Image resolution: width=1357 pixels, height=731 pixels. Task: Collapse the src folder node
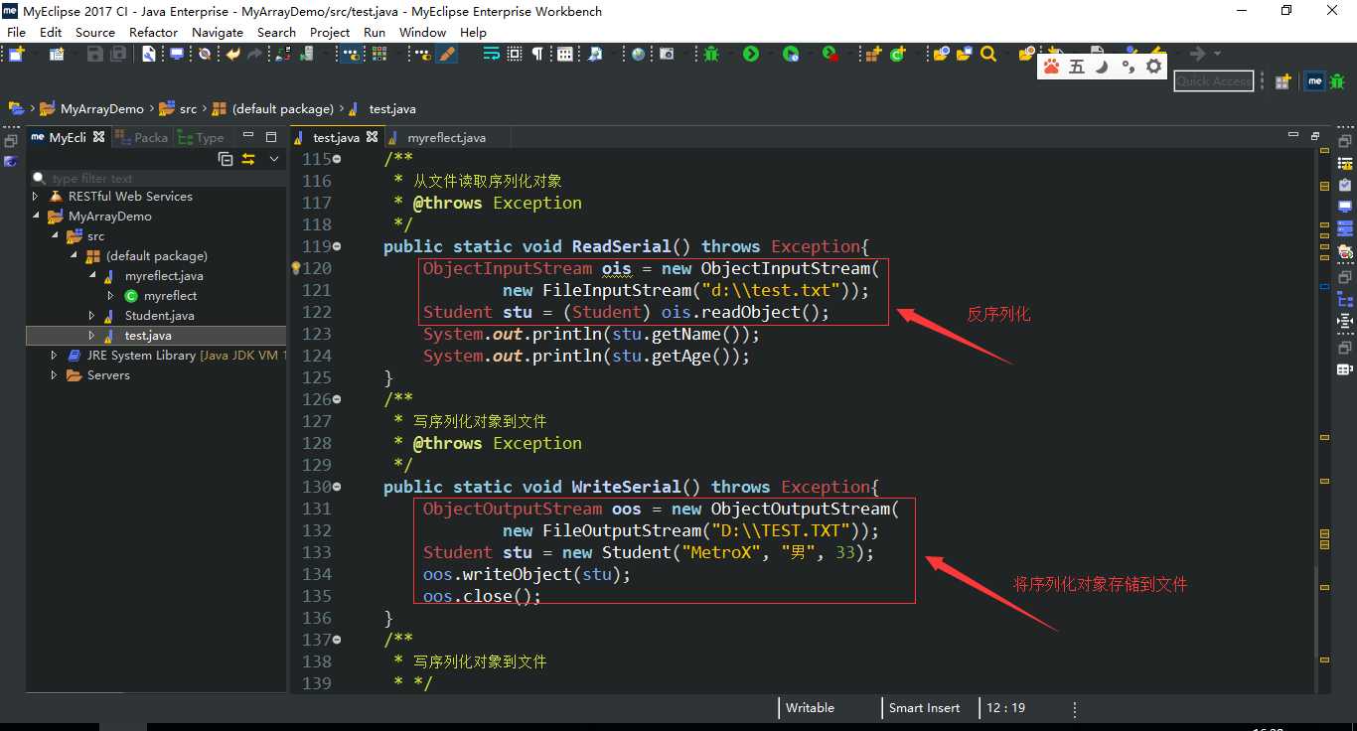pyautogui.click(x=56, y=236)
